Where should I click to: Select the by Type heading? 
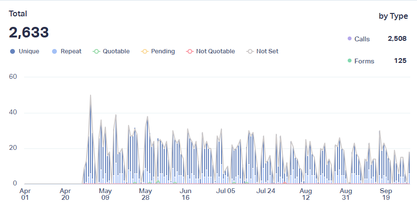(x=393, y=16)
